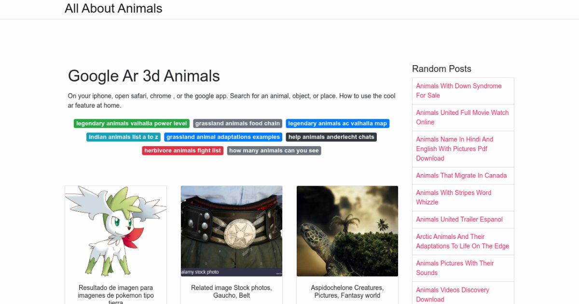Click the 'grassland animals food chain' tag
Image resolution: width=579 pixels, height=304 pixels.
pos(237,124)
